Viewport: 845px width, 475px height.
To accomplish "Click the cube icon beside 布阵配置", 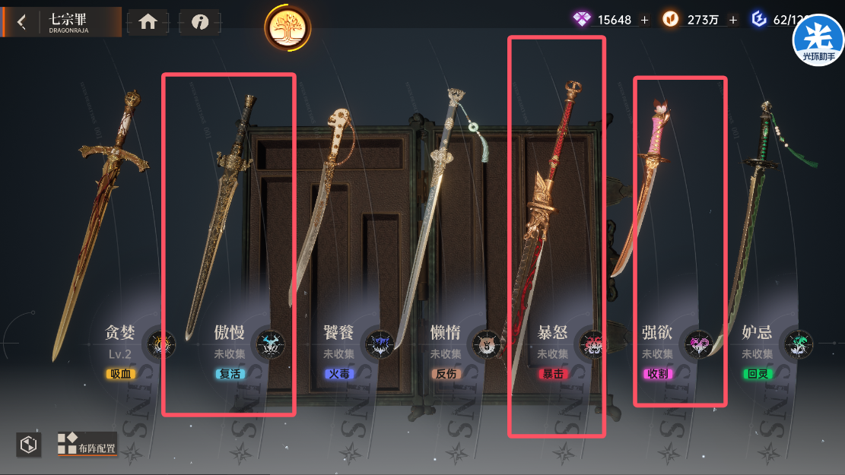I will [x=29, y=445].
